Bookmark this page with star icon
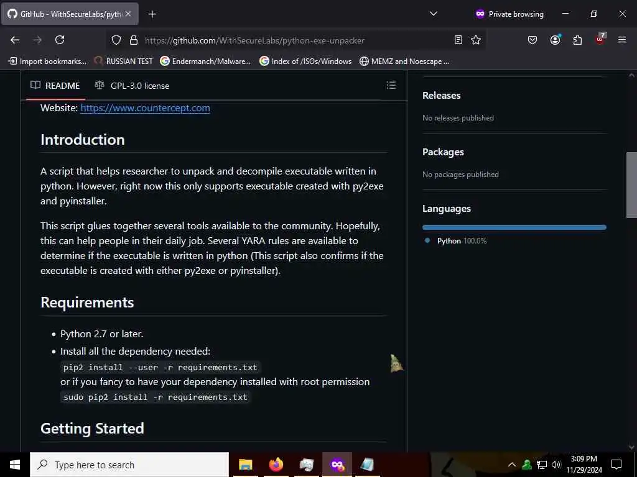The image size is (637, 477). click(476, 40)
